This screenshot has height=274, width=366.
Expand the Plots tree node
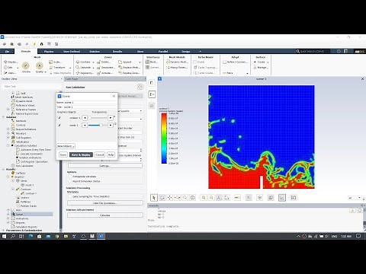(x=8, y=210)
